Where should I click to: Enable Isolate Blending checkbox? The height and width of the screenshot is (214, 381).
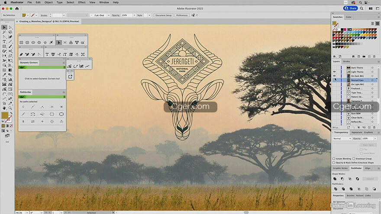(x=334, y=158)
